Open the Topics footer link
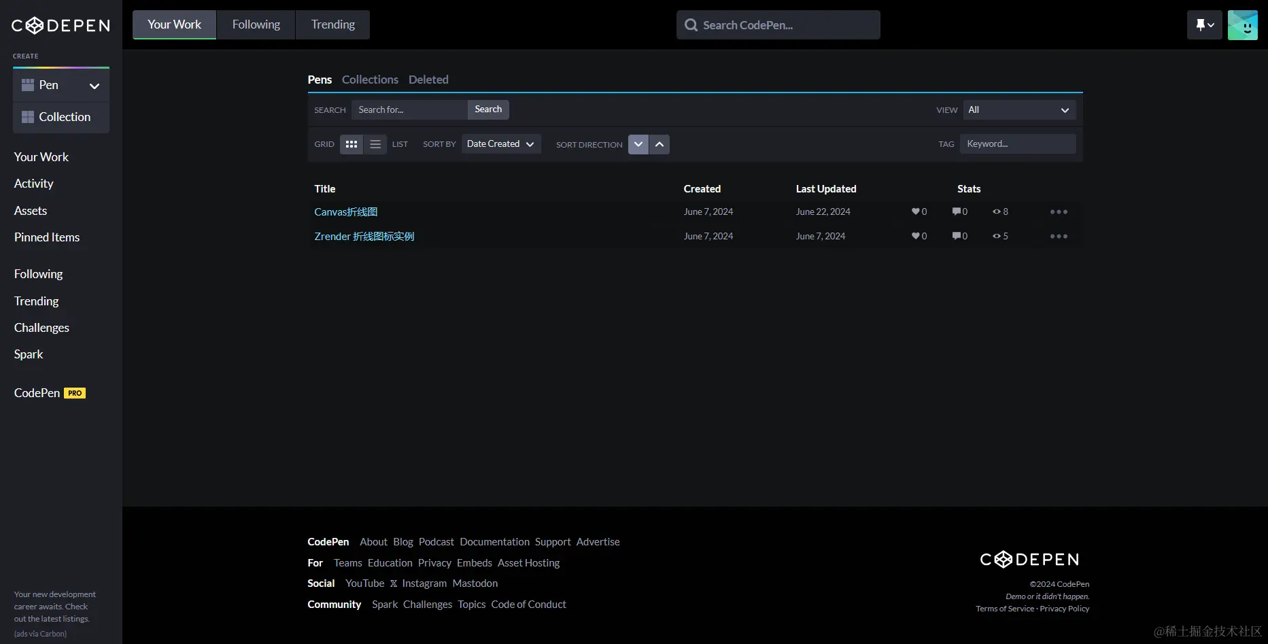The width and height of the screenshot is (1268, 644). pos(471,605)
